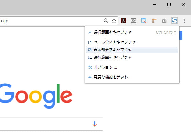
Task: Bookmark this page with the star icon
Action: [x=114, y=21]
